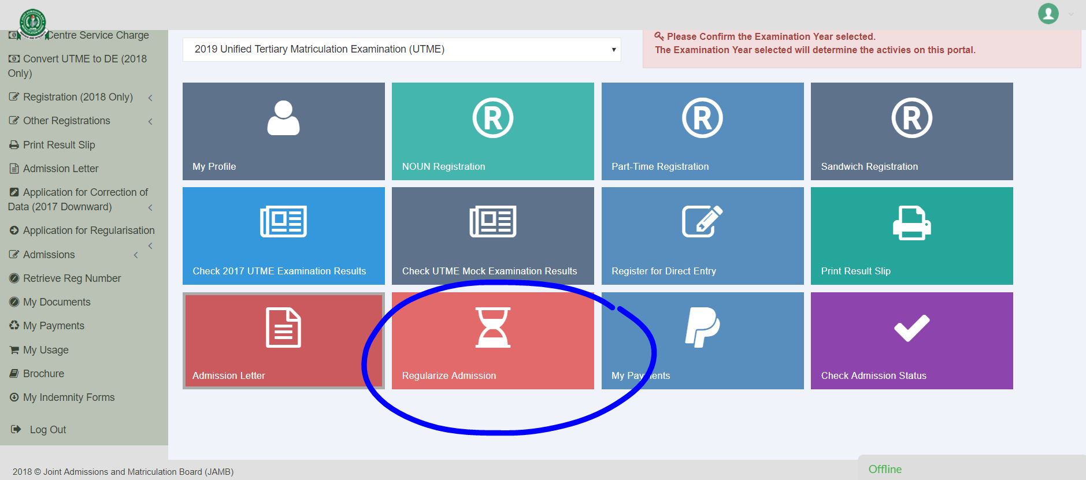The height and width of the screenshot is (480, 1086).
Task: Click the sign-out icon beside Log Out
Action: 16,430
